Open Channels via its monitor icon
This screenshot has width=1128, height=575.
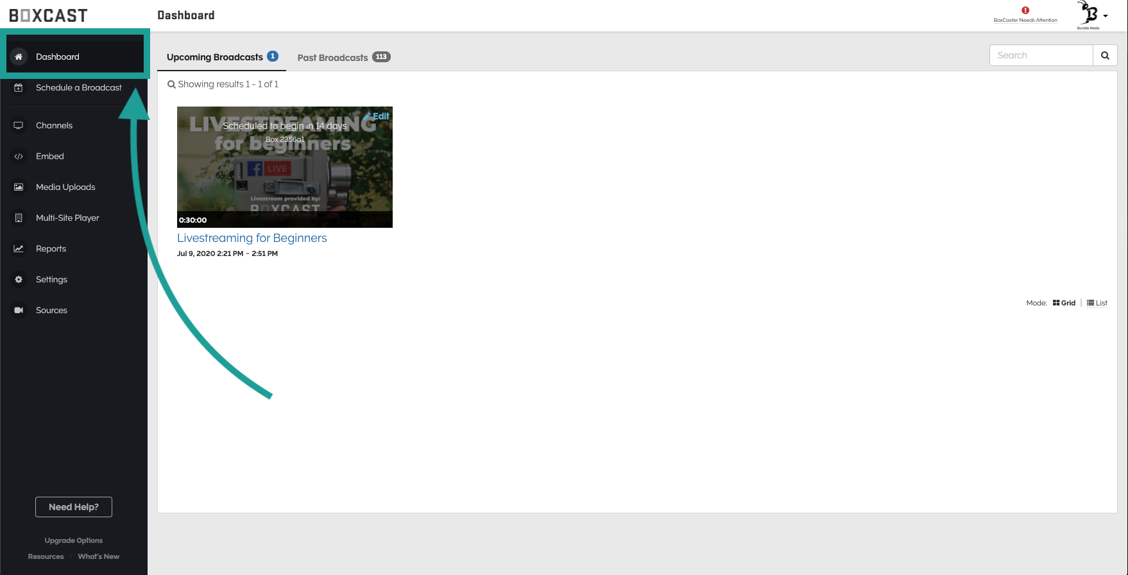pos(19,125)
